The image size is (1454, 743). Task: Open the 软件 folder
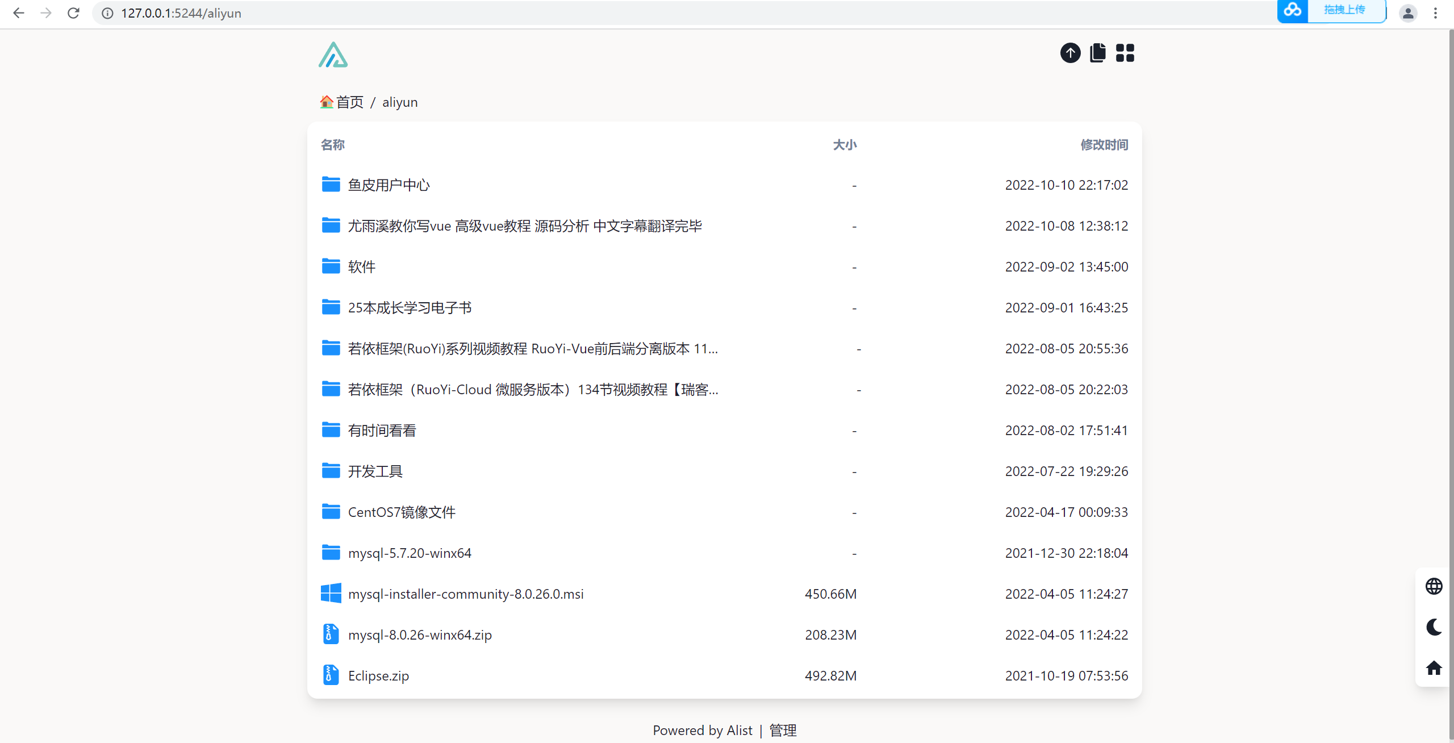coord(361,267)
